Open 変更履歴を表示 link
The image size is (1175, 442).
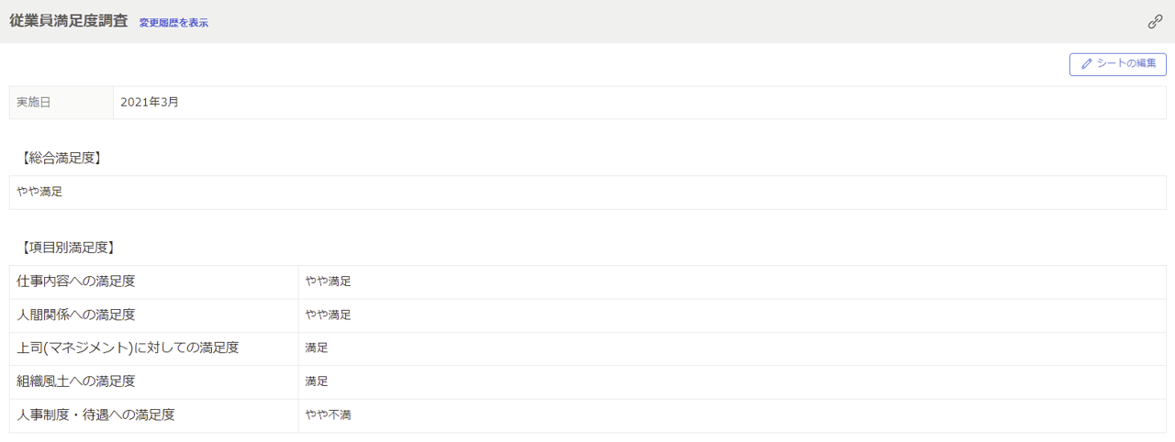pos(173,23)
